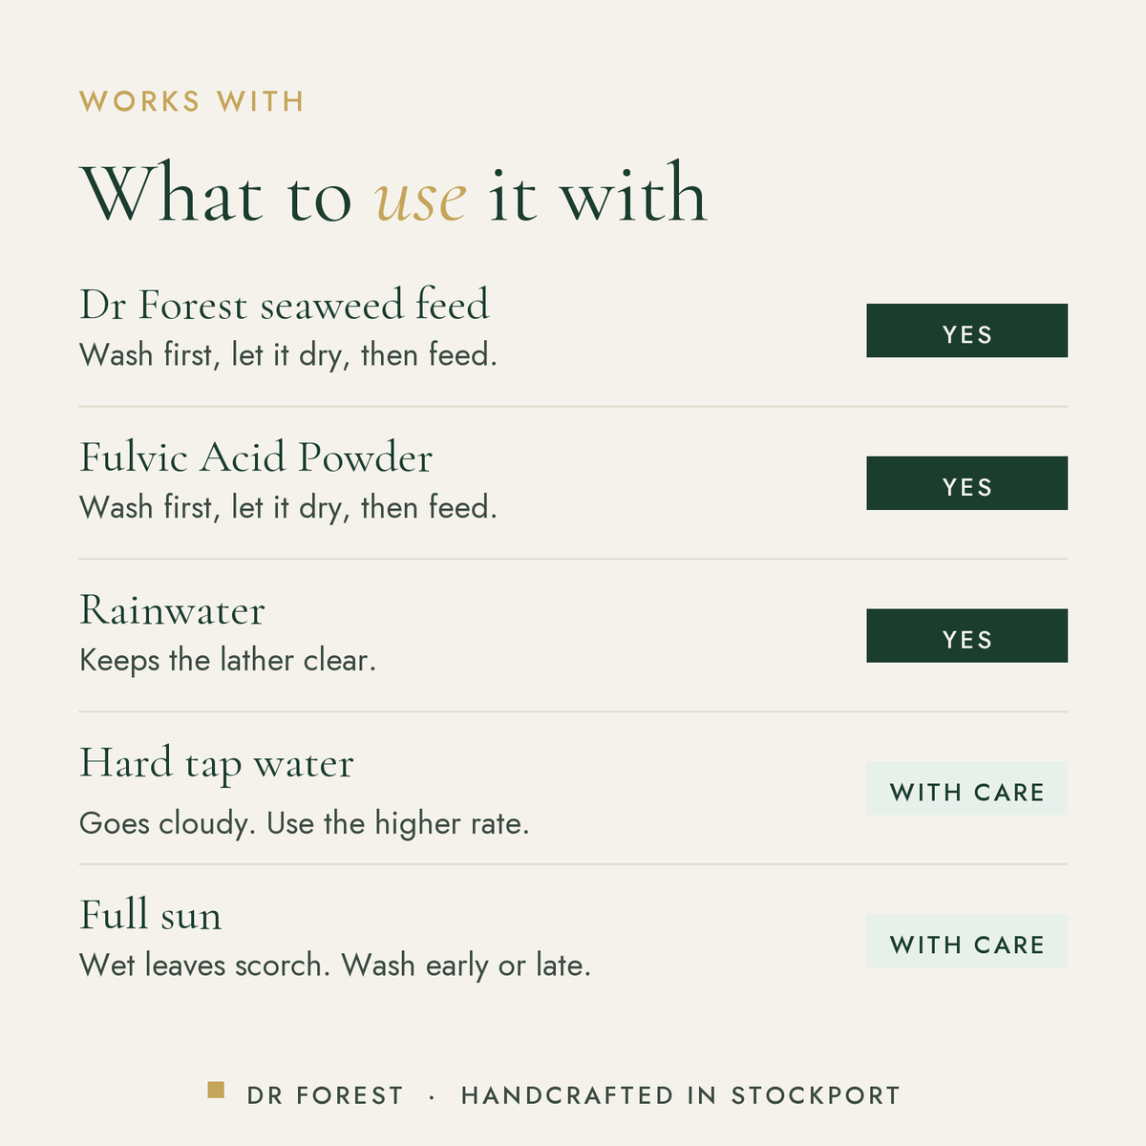This screenshot has height=1146, width=1146.
Task: Click 'HANDCRAFTED IN STOCKPORT' footer text
Action: (681, 1095)
